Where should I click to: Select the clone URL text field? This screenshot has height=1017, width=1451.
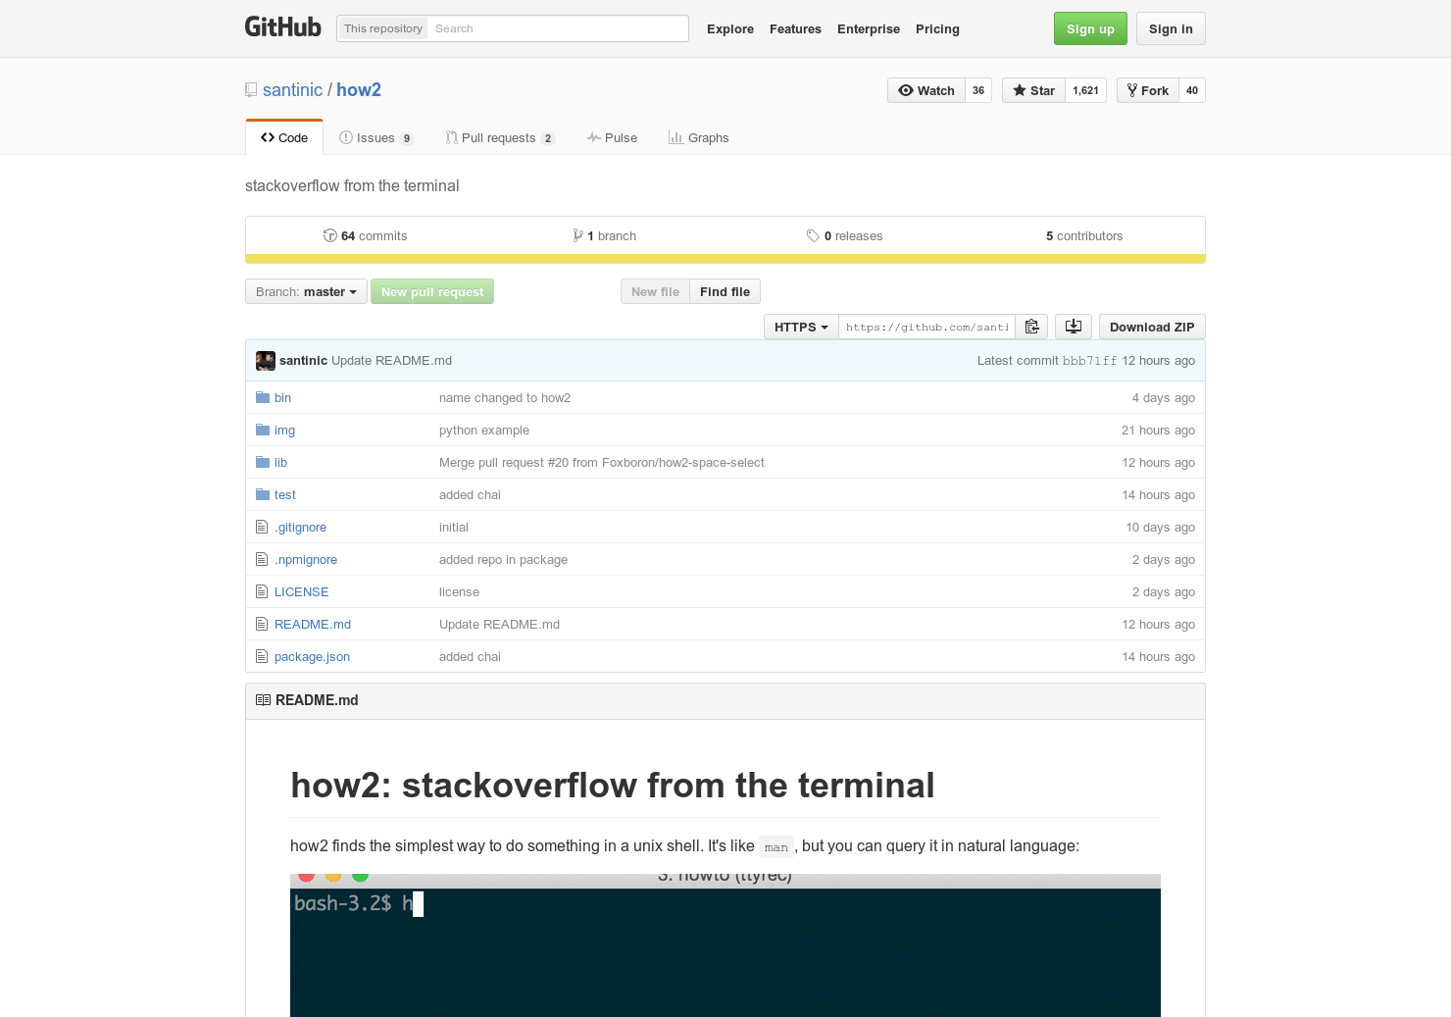(926, 327)
